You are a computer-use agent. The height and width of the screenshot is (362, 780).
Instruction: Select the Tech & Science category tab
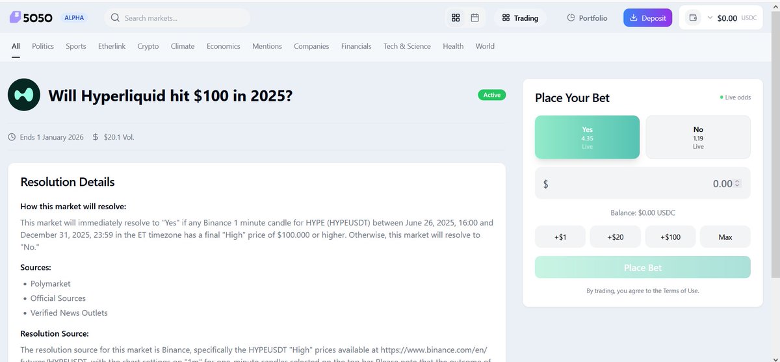tap(407, 46)
